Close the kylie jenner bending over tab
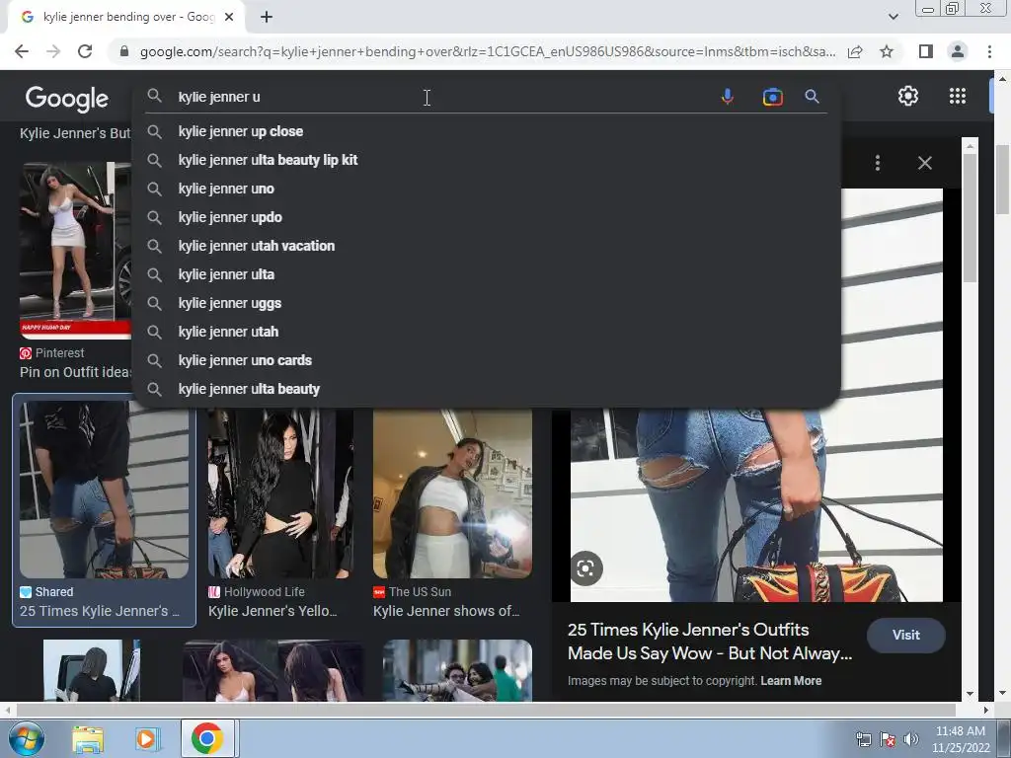 229,18
